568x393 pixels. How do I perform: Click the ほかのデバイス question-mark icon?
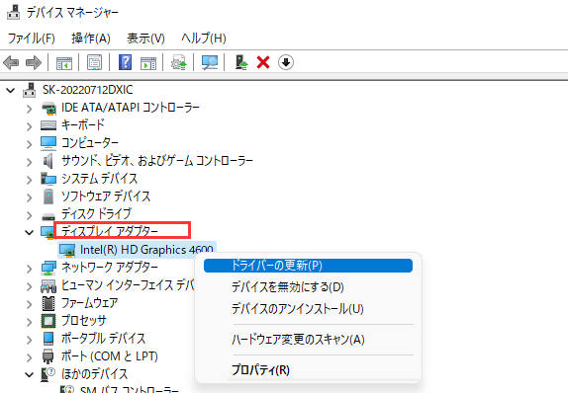47,374
